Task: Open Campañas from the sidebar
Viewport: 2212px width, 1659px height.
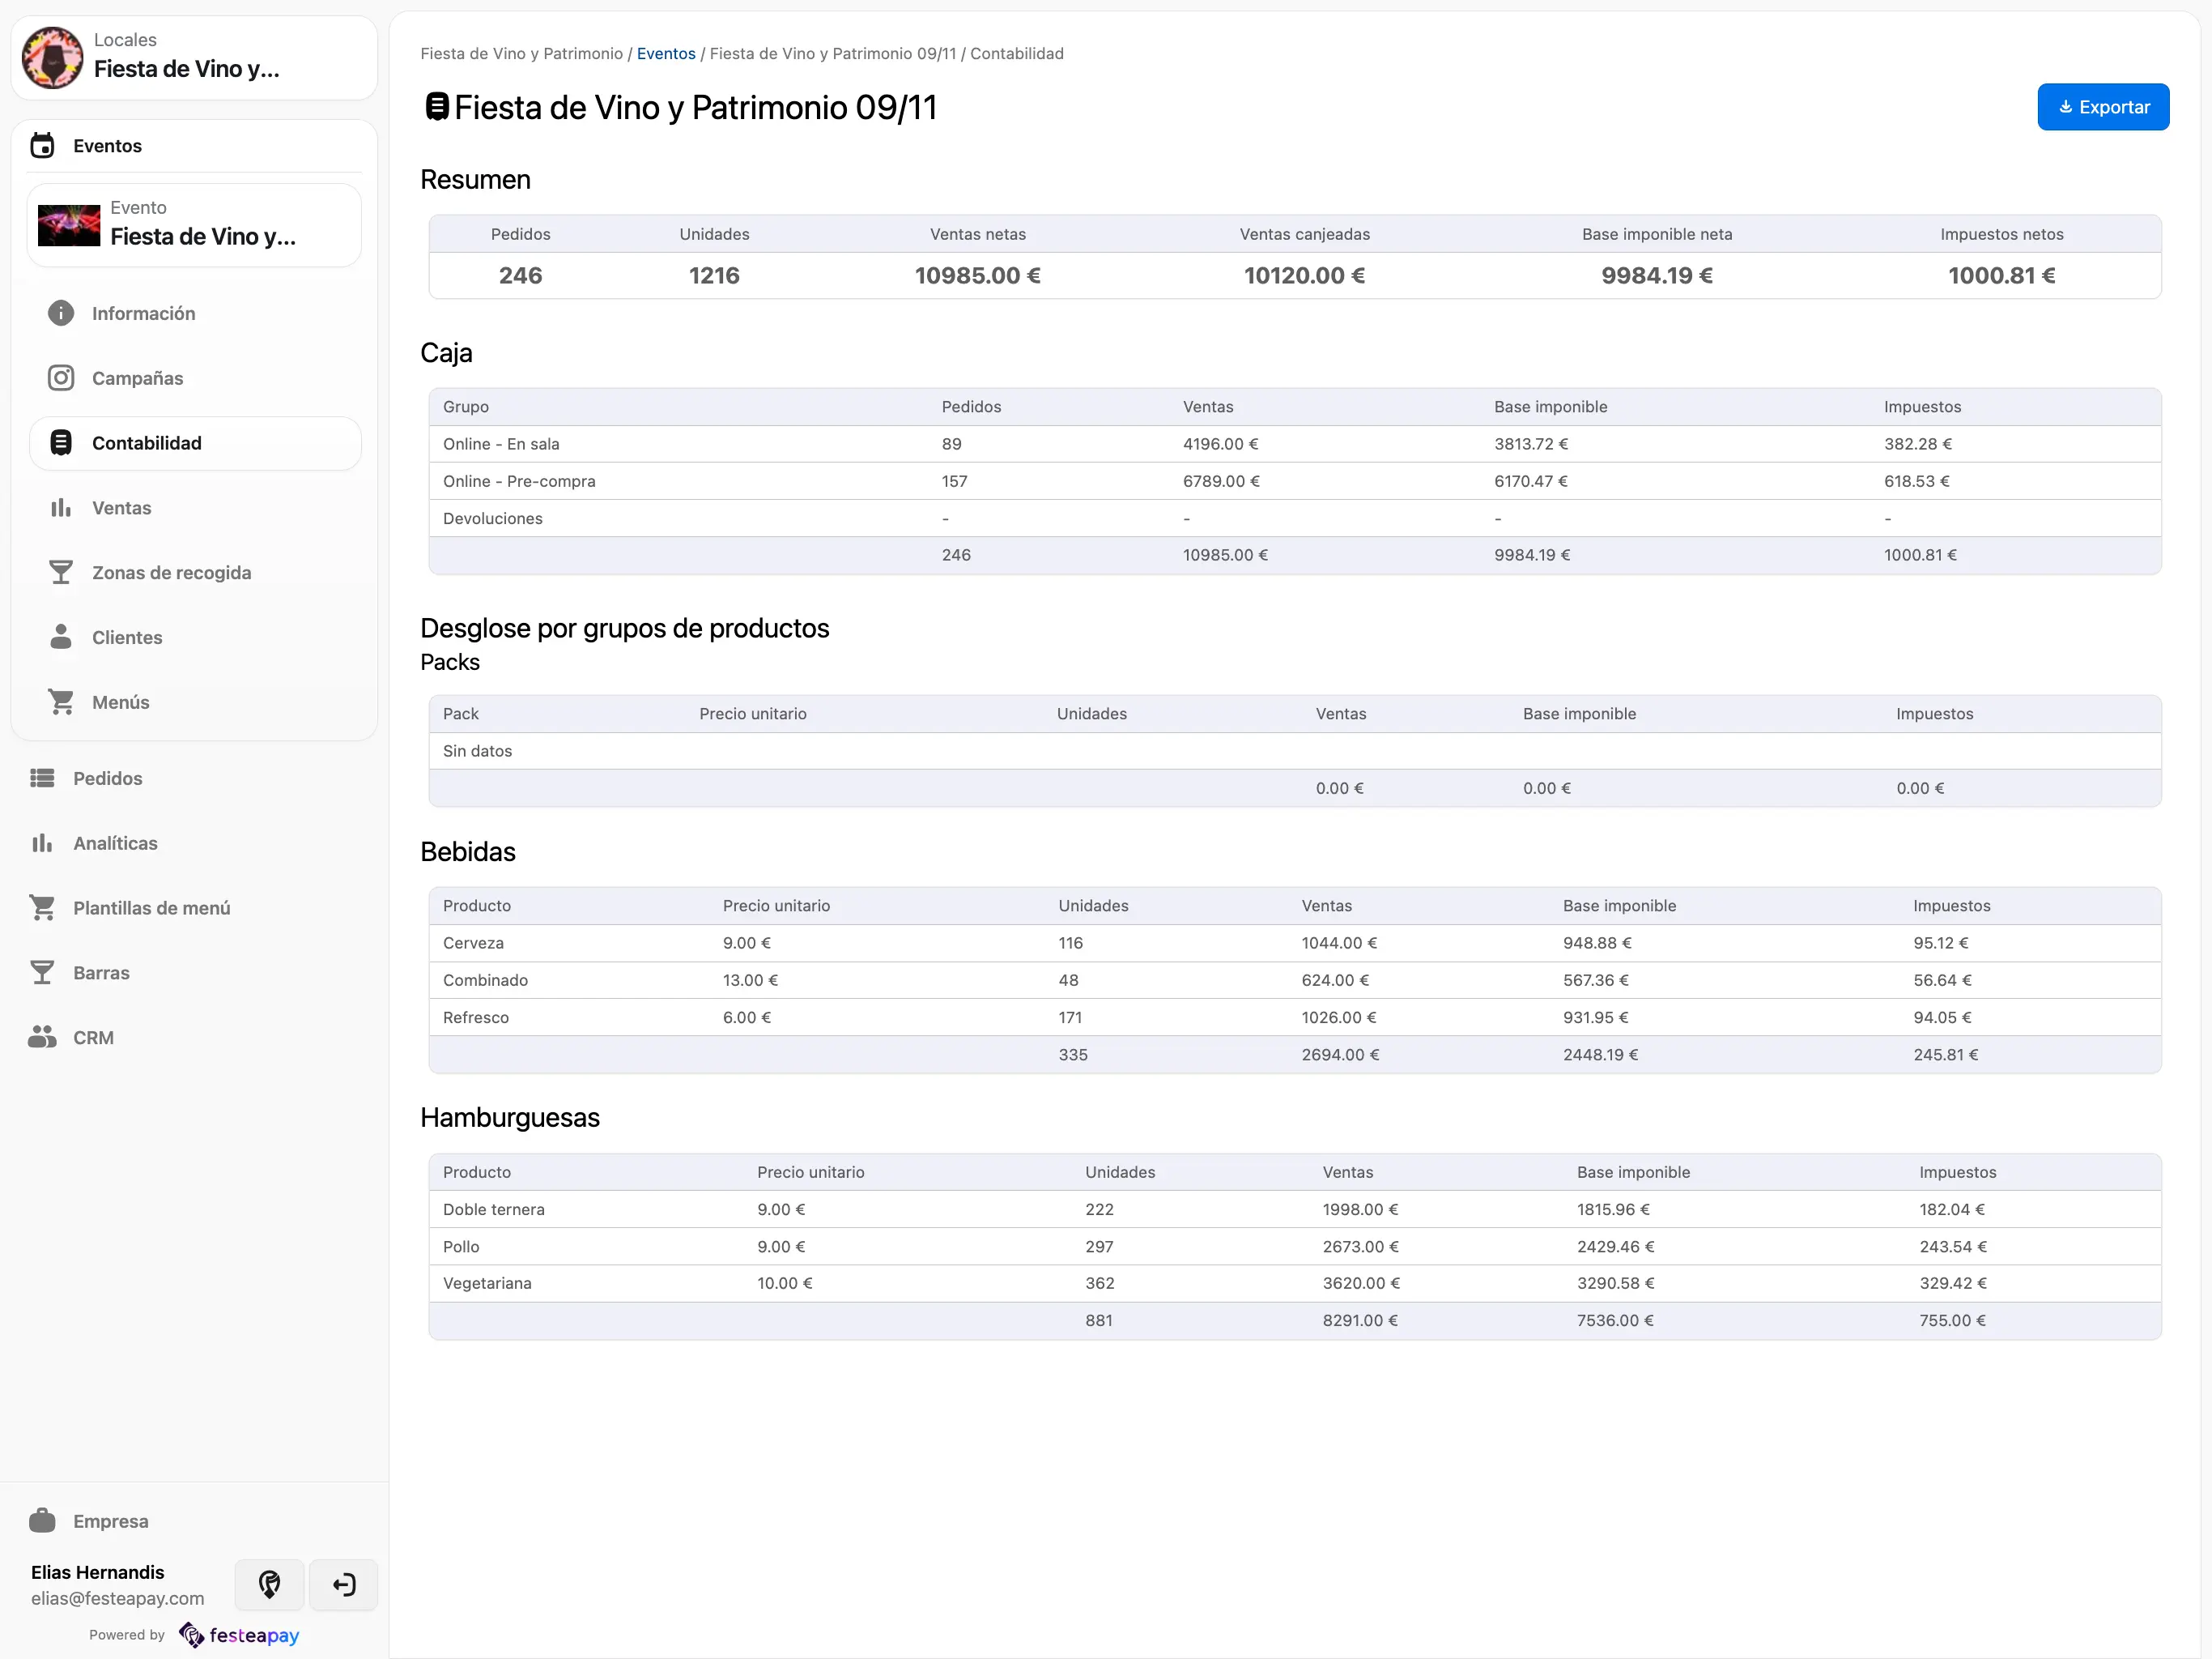Action: pos(137,378)
